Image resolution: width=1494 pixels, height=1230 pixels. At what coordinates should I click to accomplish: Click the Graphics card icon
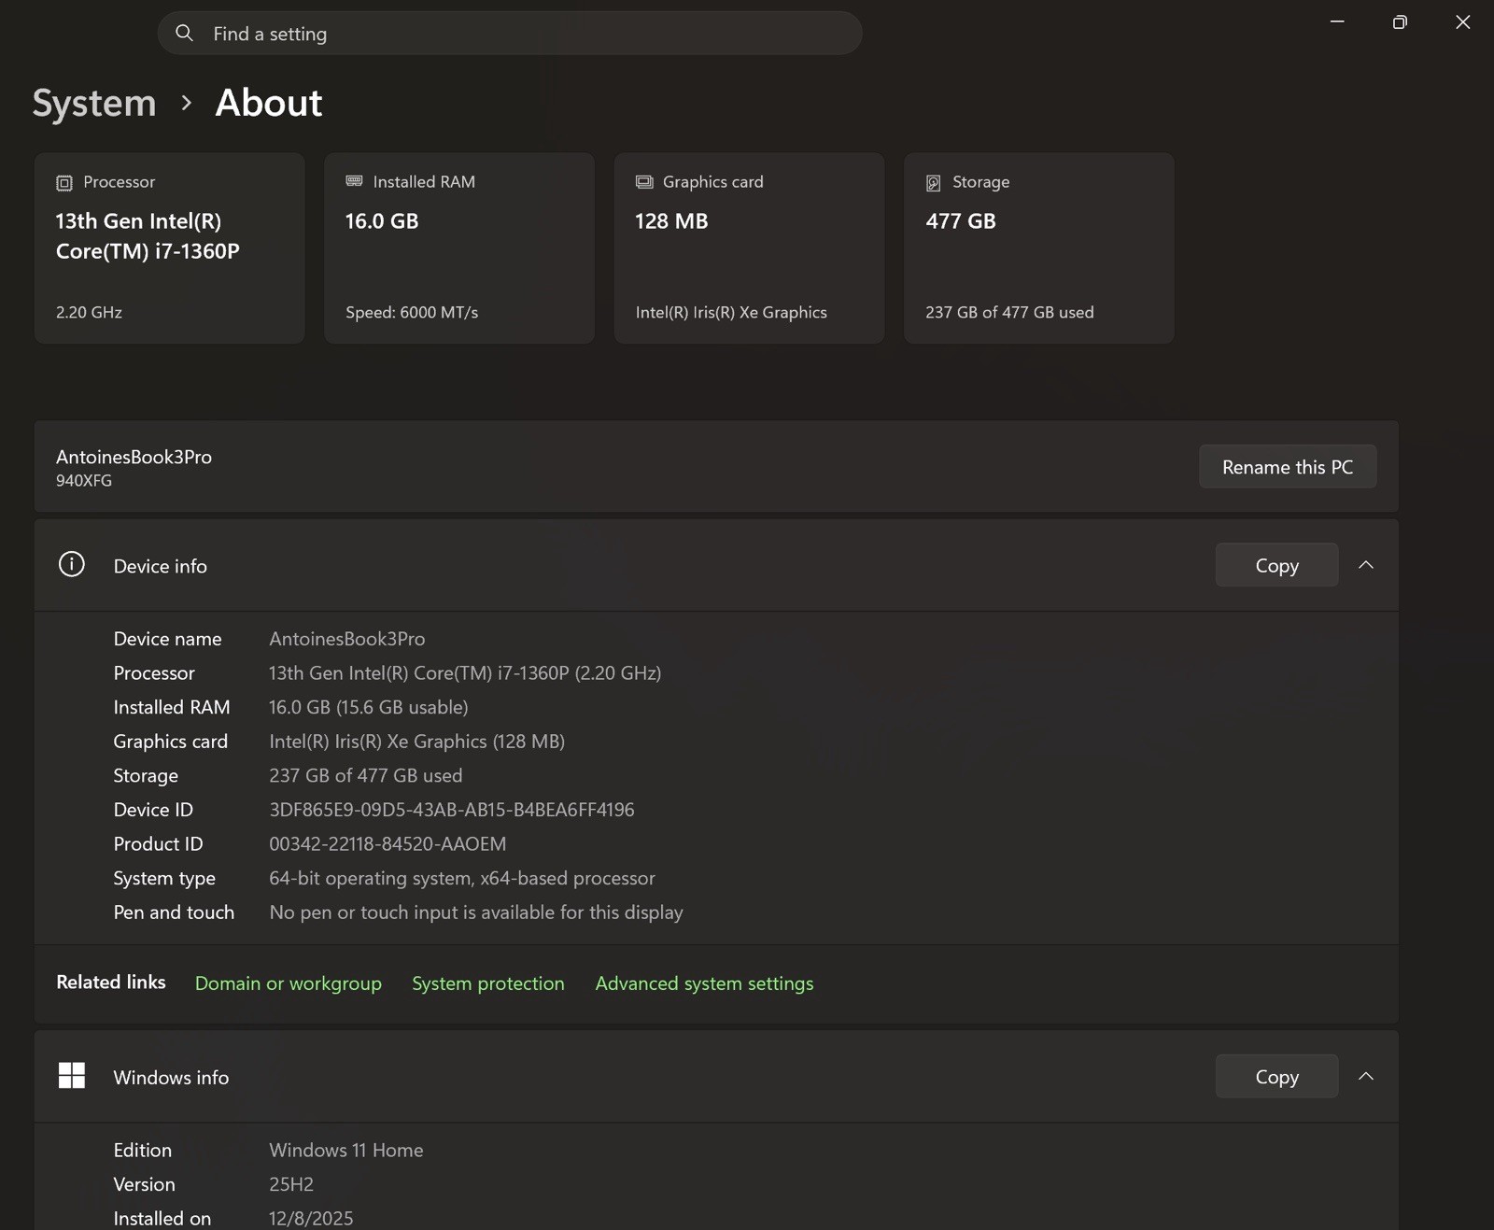click(x=644, y=182)
